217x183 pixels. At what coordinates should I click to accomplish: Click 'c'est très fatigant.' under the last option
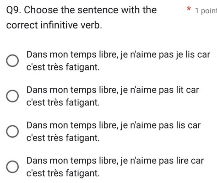pyautogui.click(x=63, y=173)
